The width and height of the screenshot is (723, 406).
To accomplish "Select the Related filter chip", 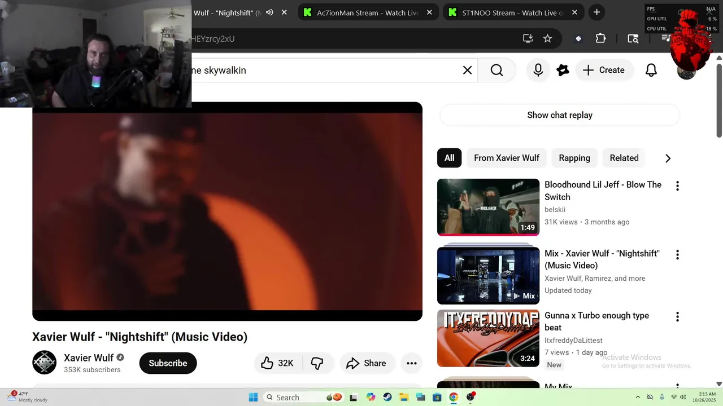I will [x=624, y=158].
